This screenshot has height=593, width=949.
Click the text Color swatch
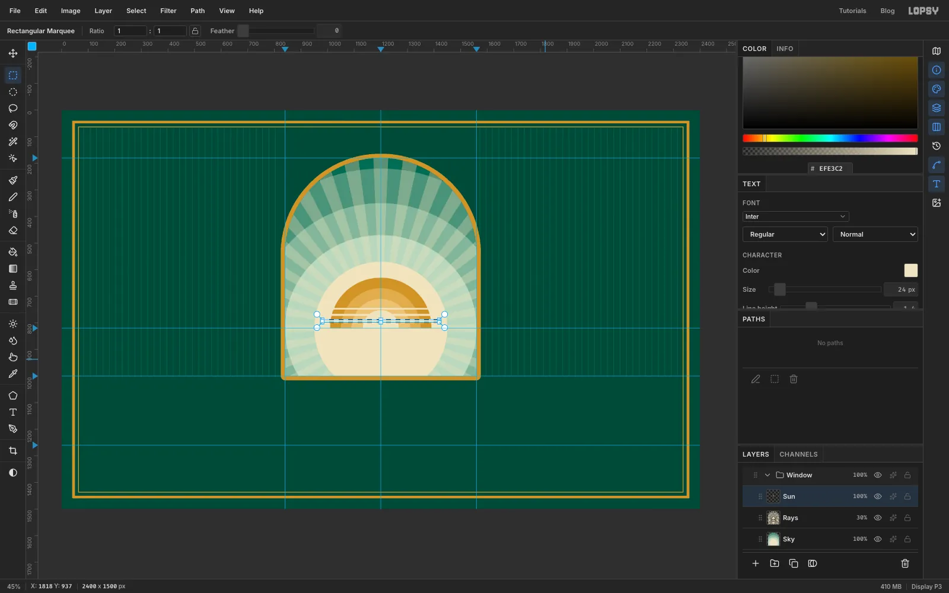910,270
